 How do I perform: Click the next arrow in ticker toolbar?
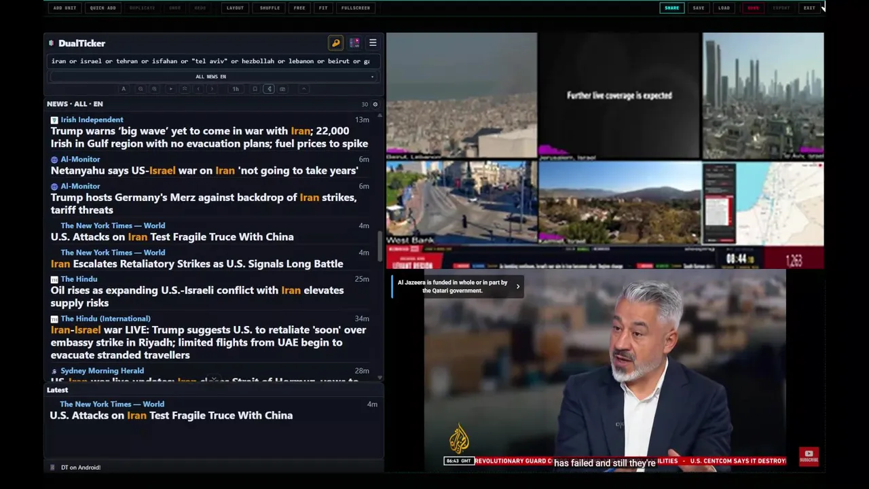coord(212,89)
